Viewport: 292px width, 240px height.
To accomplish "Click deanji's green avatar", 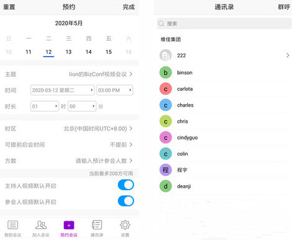I will pyautogui.click(x=165, y=186).
